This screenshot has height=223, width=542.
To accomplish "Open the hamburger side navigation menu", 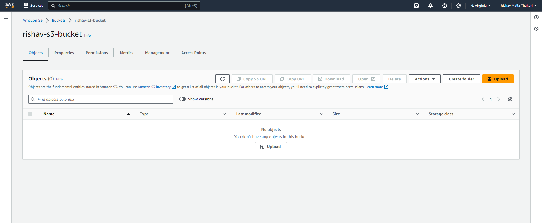I will click(x=6, y=17).
